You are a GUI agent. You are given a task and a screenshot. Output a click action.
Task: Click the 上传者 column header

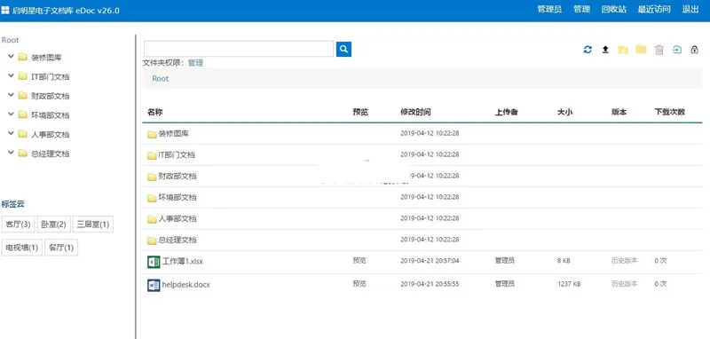pyautogui.click(x=506, y=112)
